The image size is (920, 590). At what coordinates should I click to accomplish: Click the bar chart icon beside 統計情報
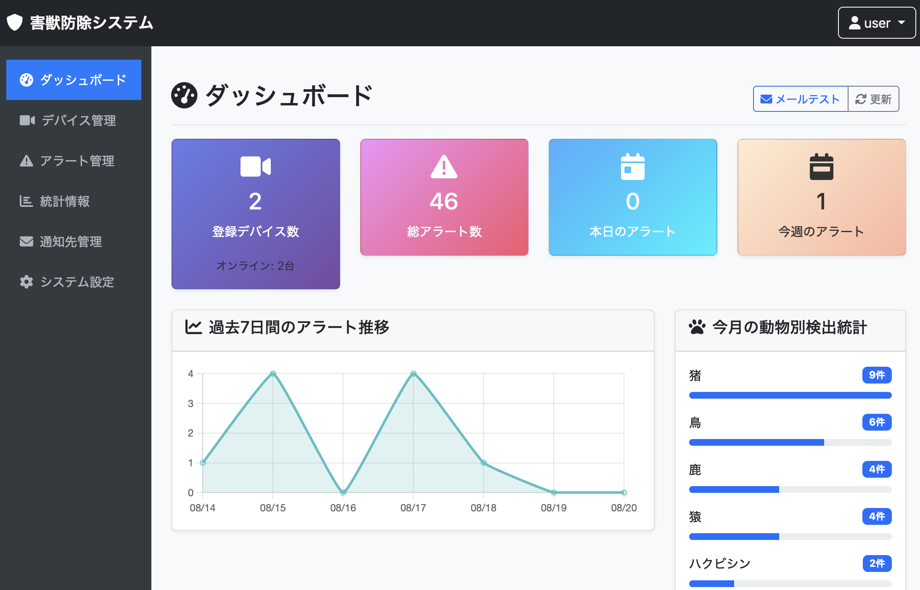(x=26, y=201)
